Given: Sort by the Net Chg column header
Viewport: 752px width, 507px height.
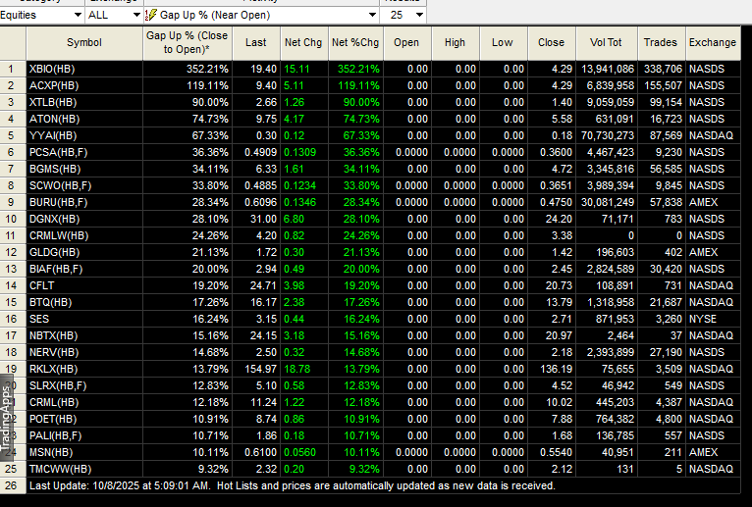Looking at the screenshot, I should coord(303,42).
